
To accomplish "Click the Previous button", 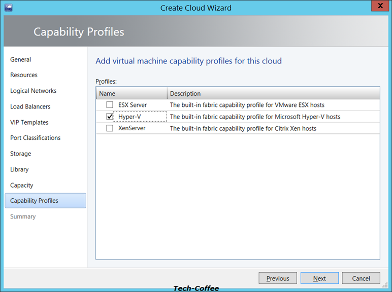I will (x=278, y=278).
